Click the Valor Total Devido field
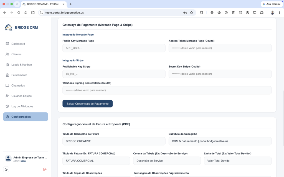284x177 pixels. (238, 161)
